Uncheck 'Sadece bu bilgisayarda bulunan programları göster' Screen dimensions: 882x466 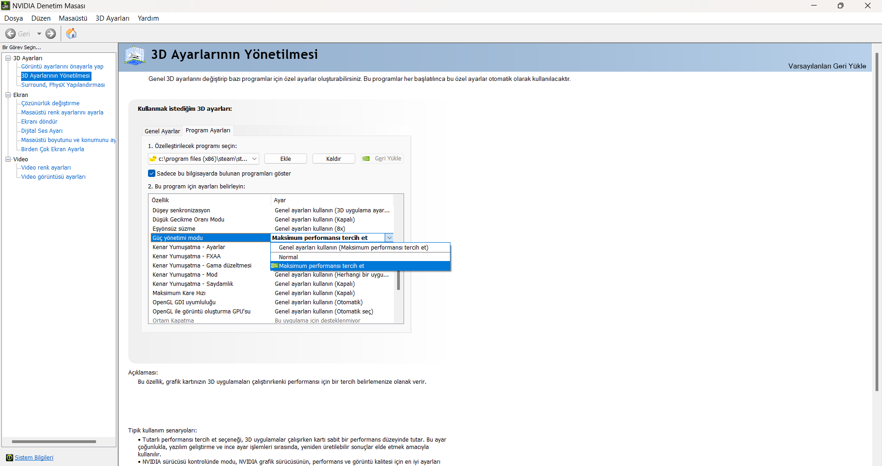(x=152, y=173)
